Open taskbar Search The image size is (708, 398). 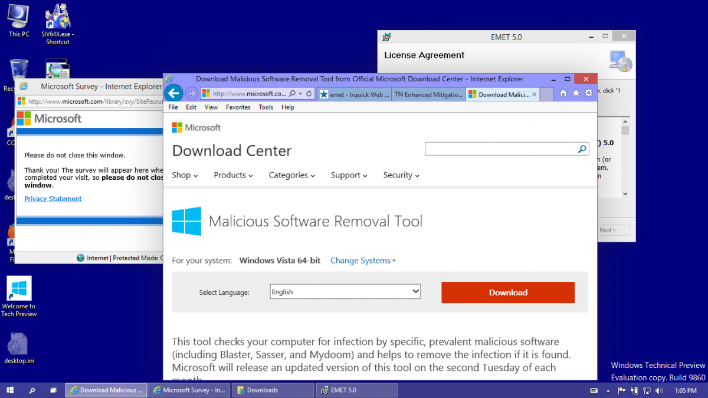(32, 390)
